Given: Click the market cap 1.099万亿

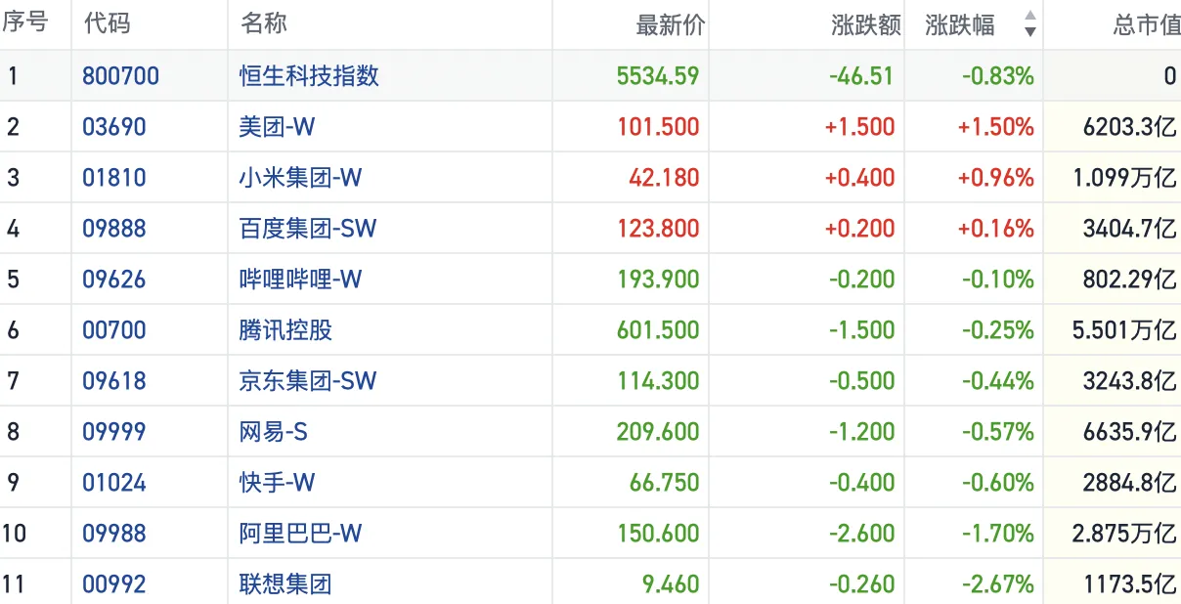Looking at the screenshot, I should pos(1124,177).
